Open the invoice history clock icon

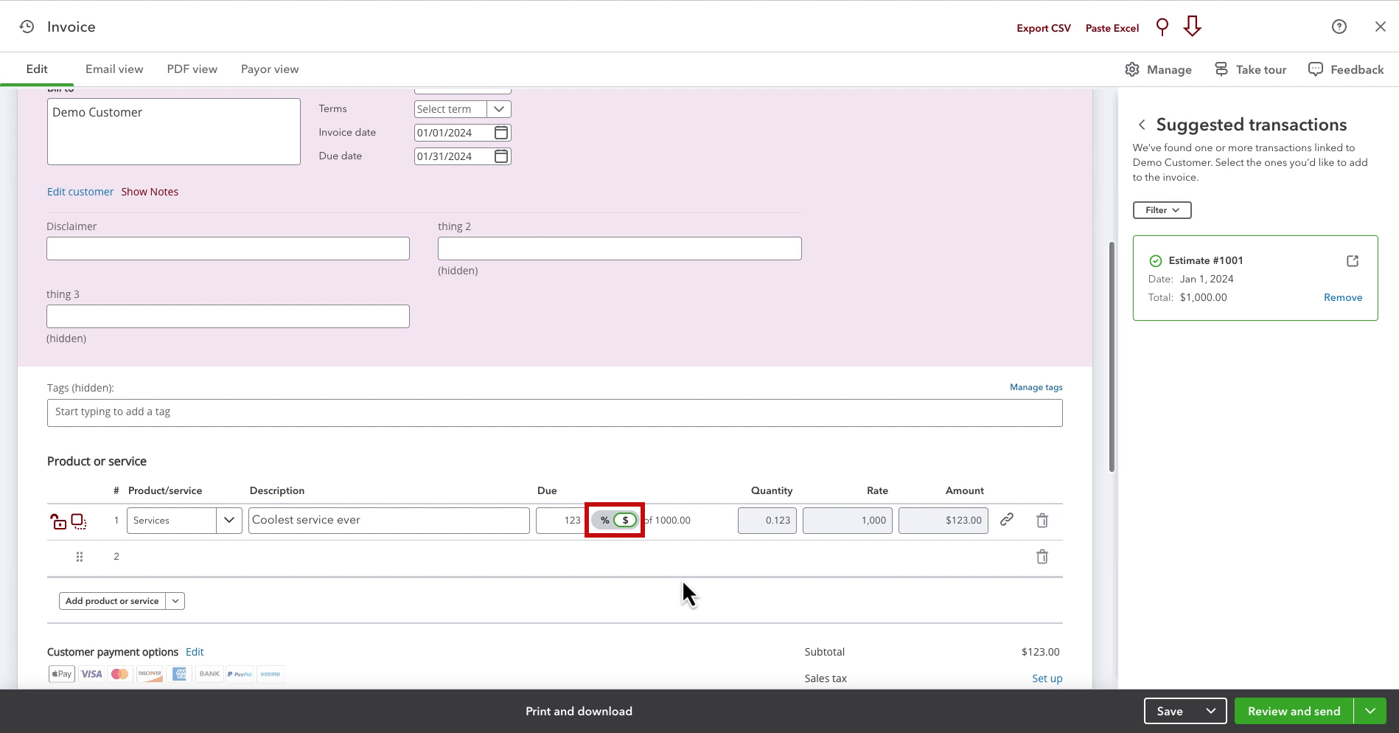click(27, 27)
